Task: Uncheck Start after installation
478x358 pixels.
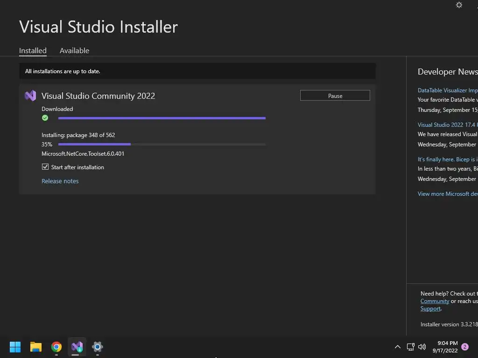Action: pos(45,167)
